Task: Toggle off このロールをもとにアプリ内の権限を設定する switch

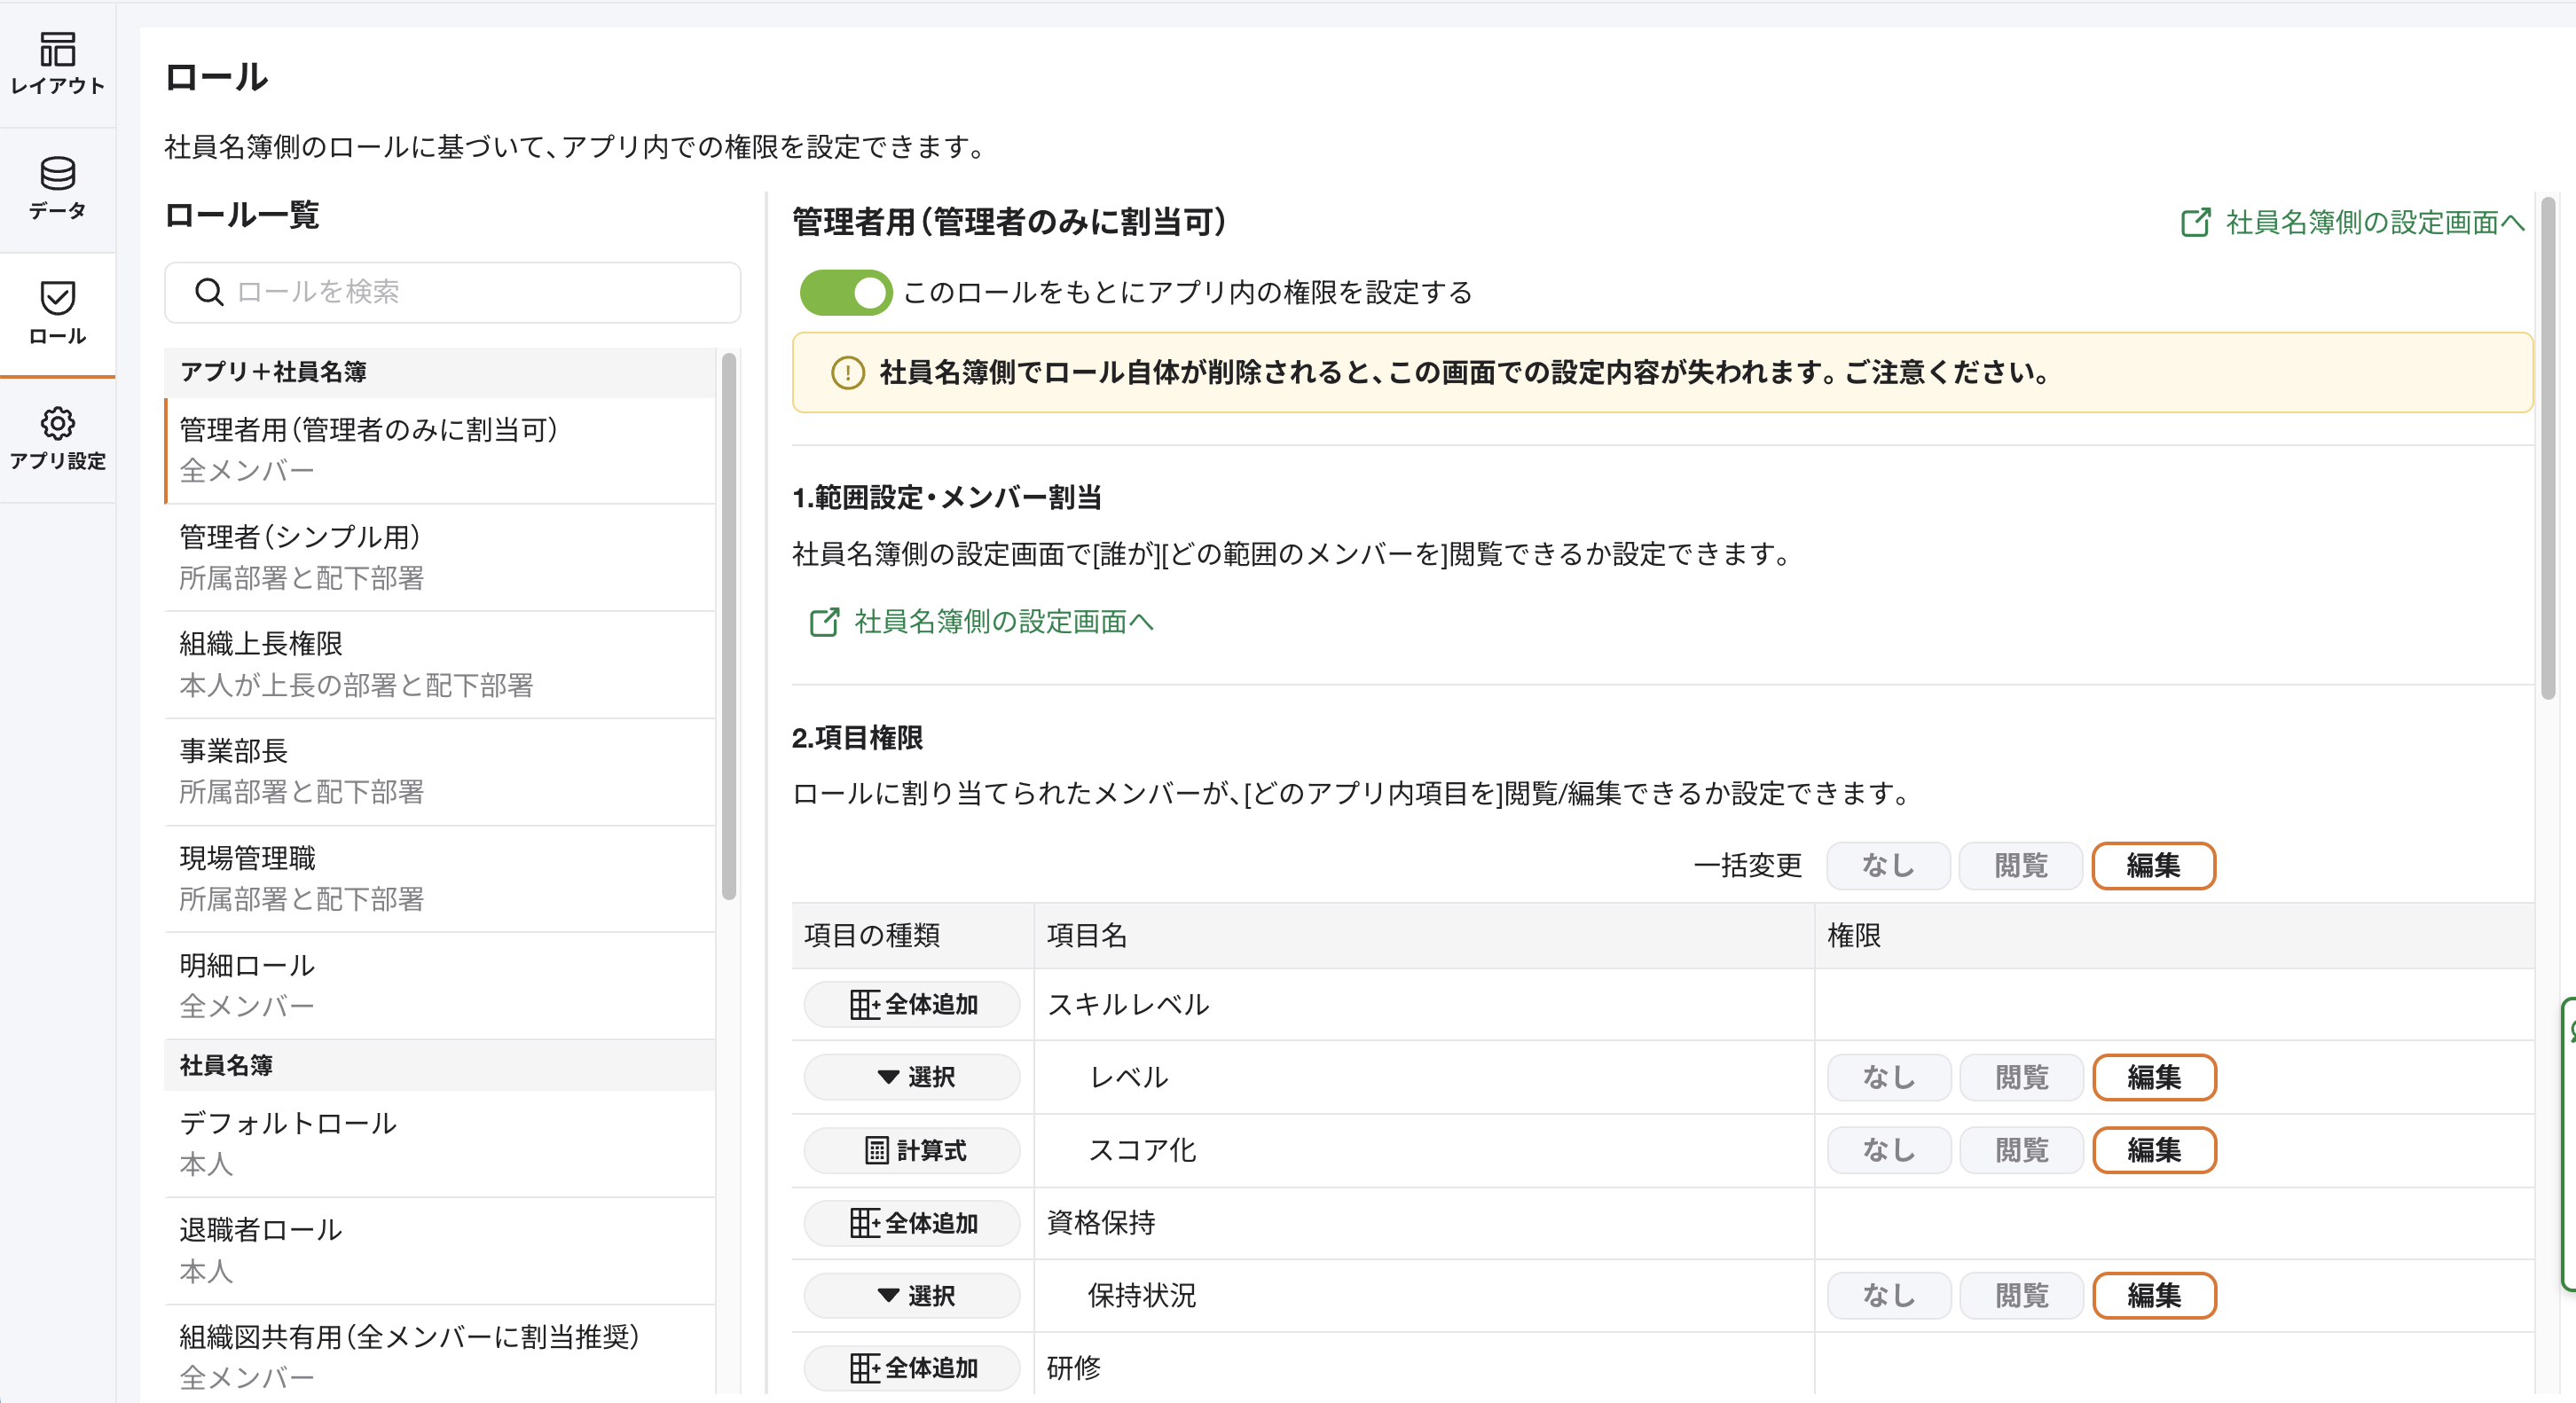Action: [845, 293]
